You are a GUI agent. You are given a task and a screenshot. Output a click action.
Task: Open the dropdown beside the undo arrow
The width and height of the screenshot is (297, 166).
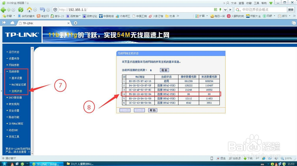click(x=48, y=10)
